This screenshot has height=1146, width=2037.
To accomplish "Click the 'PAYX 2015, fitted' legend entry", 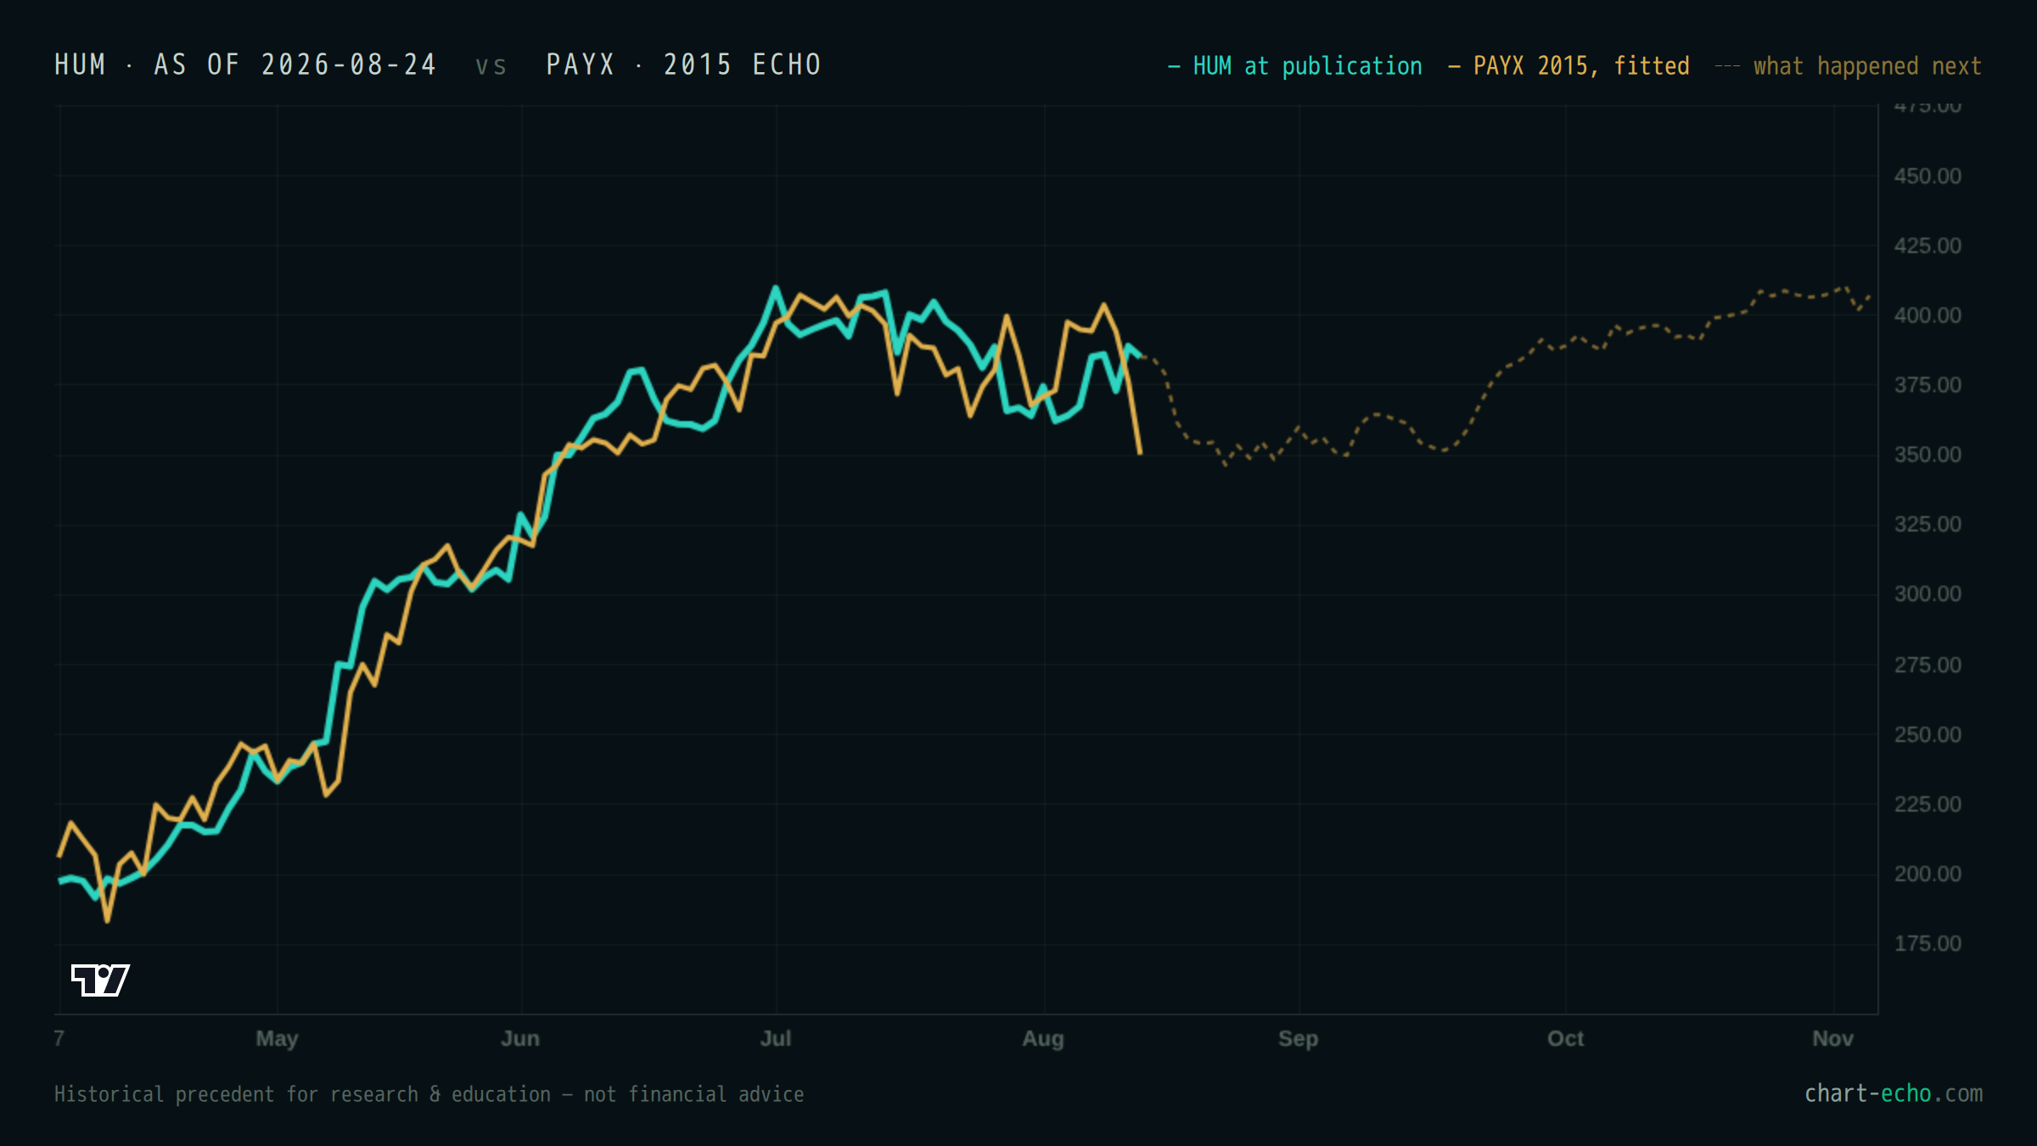I will tap(1568, 66).
